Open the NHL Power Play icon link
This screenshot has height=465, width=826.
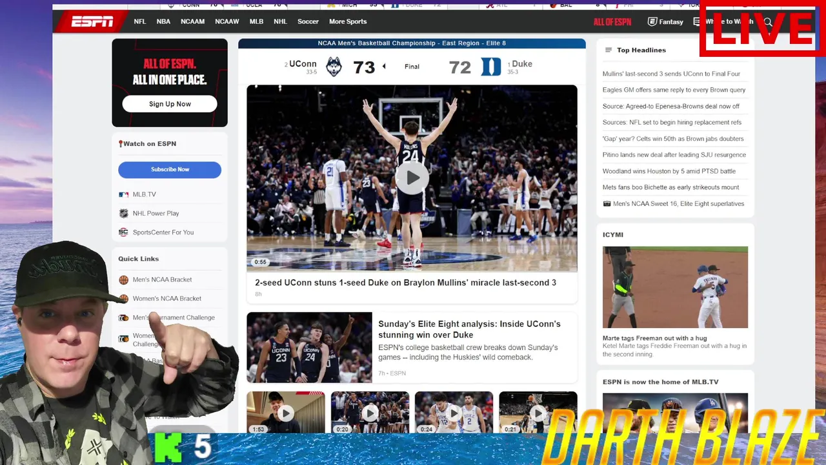point(123,213)
